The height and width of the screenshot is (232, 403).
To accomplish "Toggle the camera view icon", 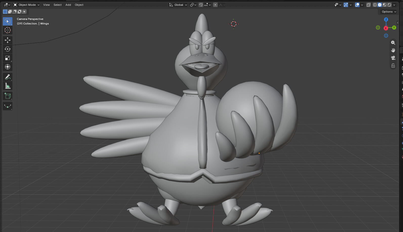I will tap(393, 58).
